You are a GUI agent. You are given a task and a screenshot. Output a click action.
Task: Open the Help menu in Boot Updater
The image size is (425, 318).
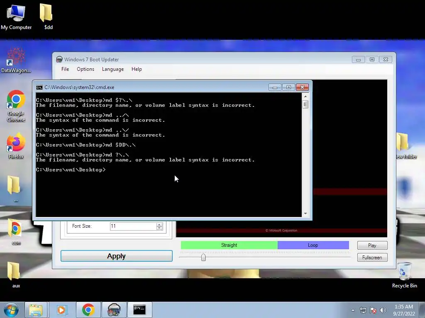[x=137, y=69]
